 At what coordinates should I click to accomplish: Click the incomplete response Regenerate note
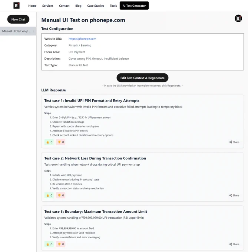[x=142, y=86]
